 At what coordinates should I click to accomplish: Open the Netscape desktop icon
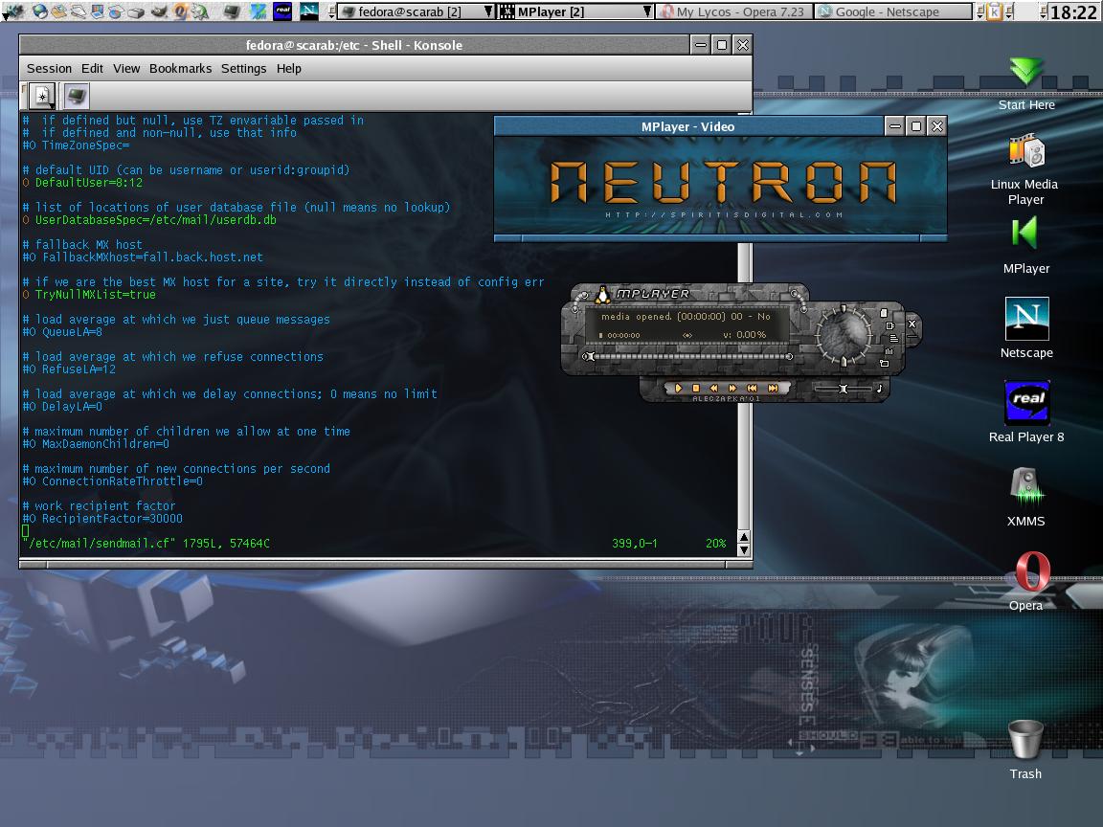pyautogui.click(x=1026, y=319)
